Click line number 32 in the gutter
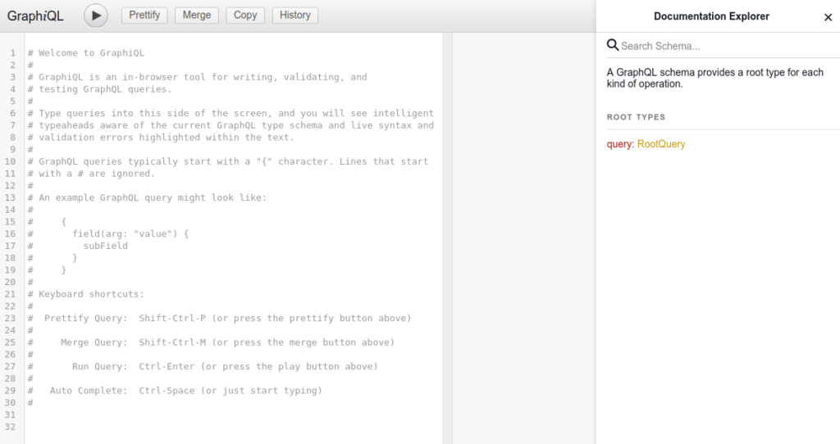 (x=10, y=427)
